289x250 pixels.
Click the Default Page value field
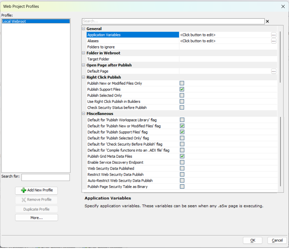click(x=225, y=71)
